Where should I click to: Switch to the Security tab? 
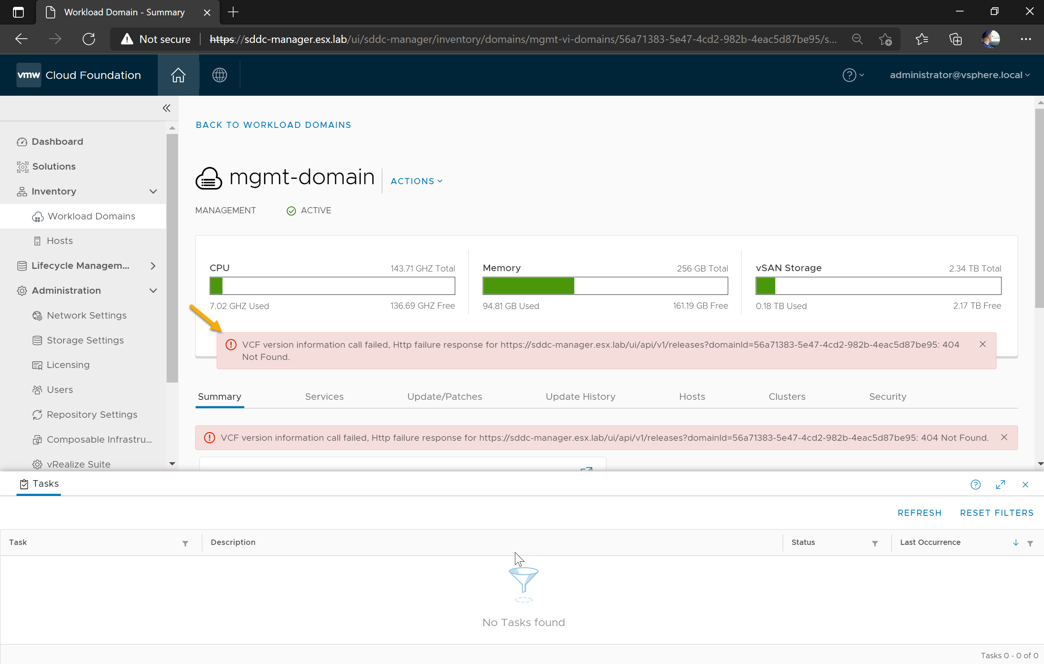pos(887,397)
